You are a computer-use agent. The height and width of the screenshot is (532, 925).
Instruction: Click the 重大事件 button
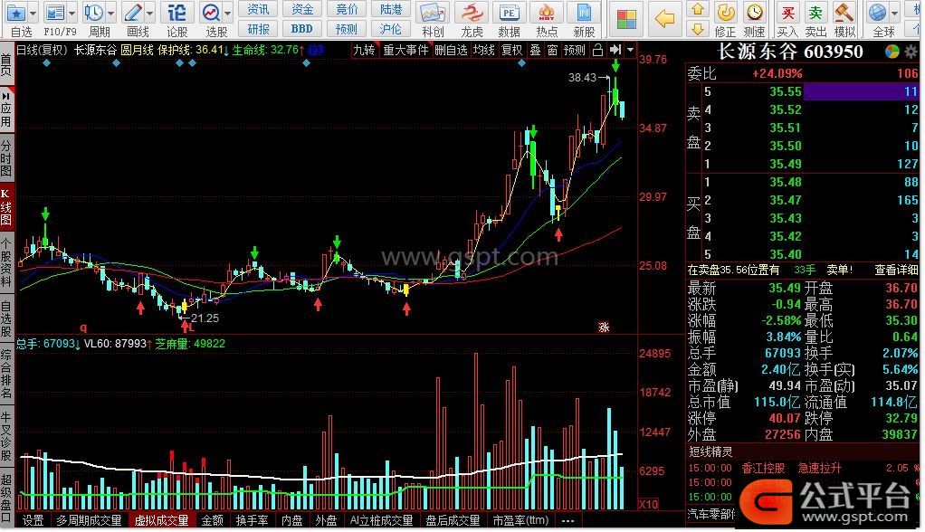405,50
